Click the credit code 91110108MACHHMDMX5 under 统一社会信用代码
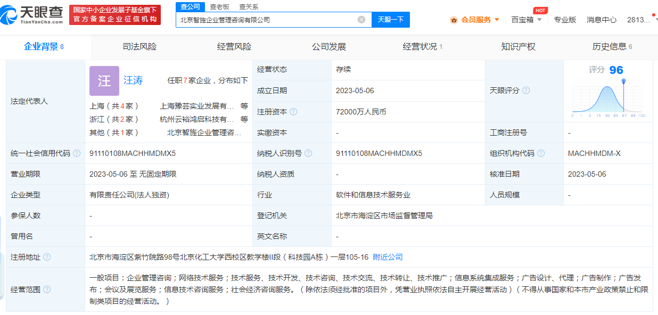This screenshot has height=315, width=658. click(133, 153)
